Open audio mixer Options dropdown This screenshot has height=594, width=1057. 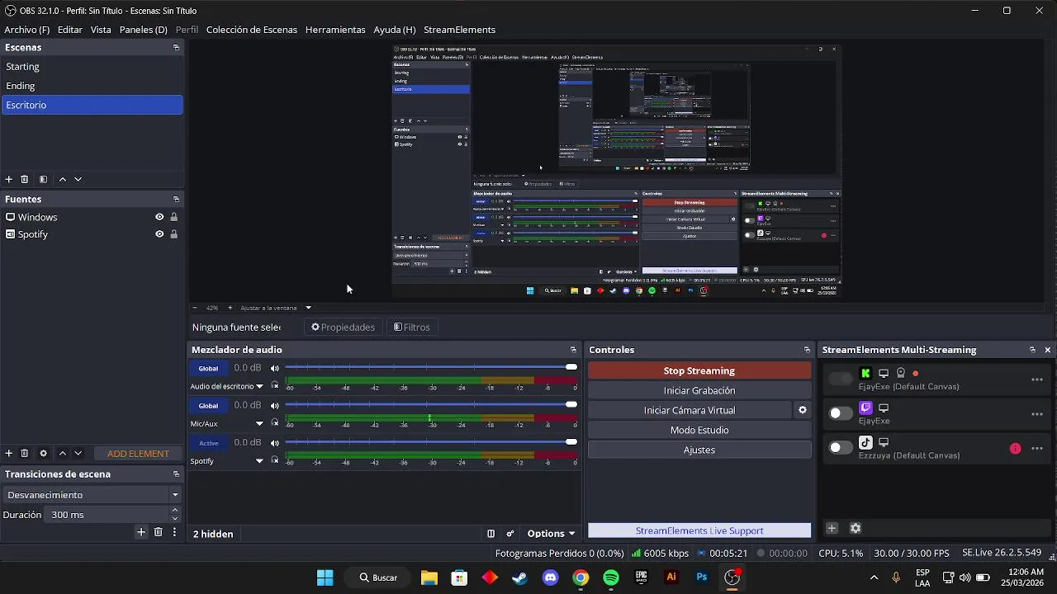point(551,534)
